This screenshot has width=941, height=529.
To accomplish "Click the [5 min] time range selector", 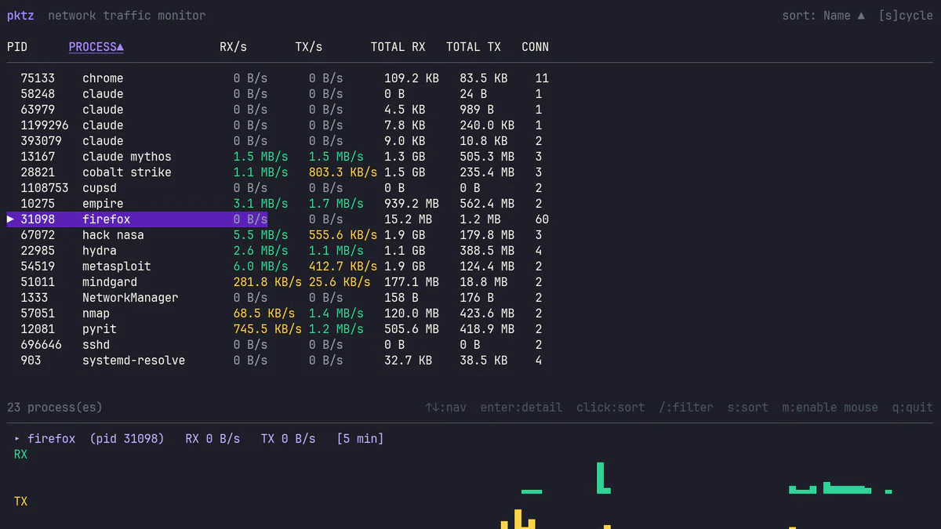I will pos(360,438).
